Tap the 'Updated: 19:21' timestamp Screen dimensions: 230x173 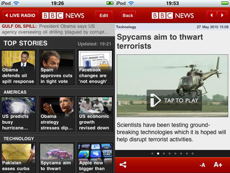(x=94, y=44)
